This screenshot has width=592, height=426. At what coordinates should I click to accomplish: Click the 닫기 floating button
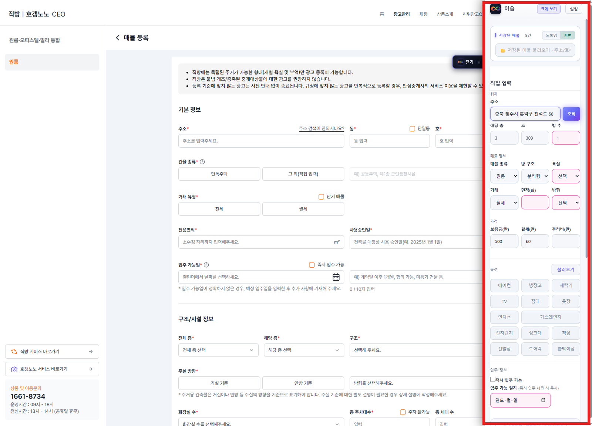467,62
